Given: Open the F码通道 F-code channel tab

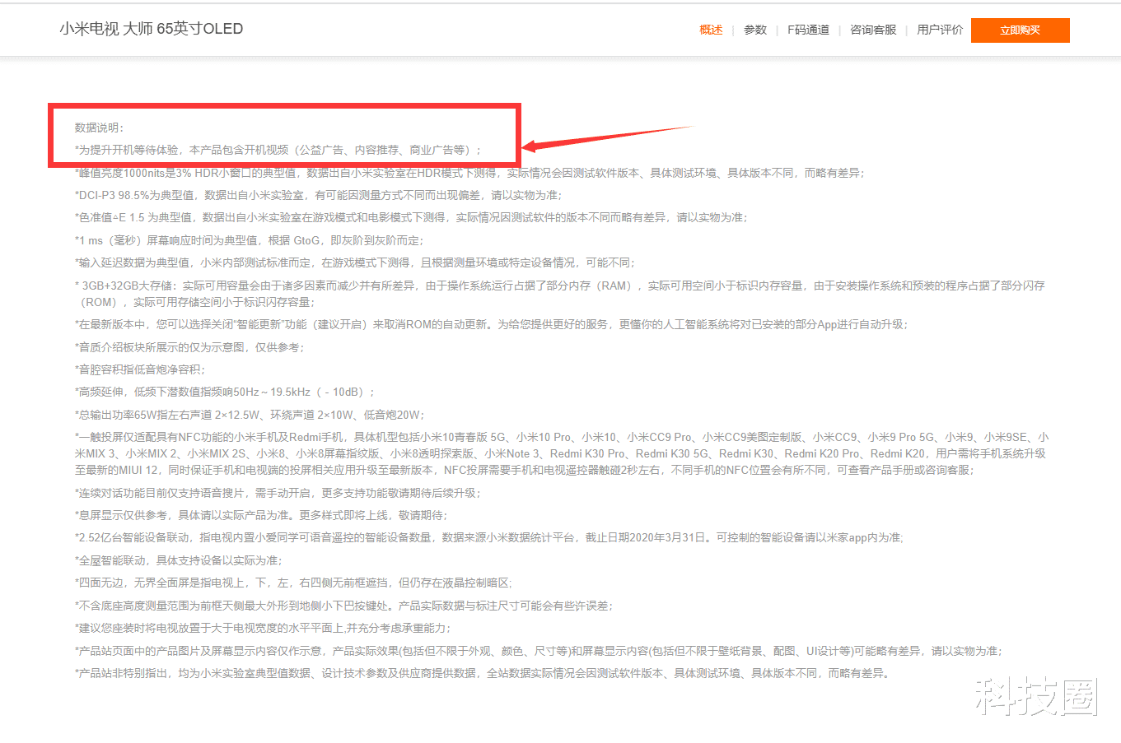Looking at the screenshot, I should (x=808, y=29).
